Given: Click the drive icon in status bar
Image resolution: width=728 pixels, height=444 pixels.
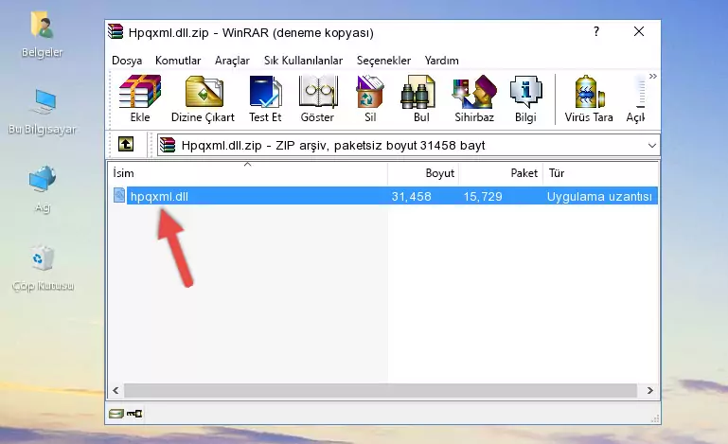Looking at the screenshot, I should (116, 413).
